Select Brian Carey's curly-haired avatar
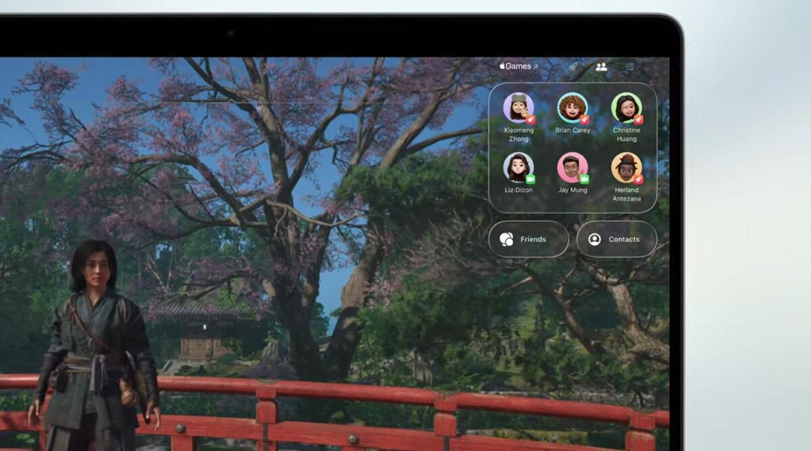The width and height of the screenshot is (811, 451). click(572, 107)
